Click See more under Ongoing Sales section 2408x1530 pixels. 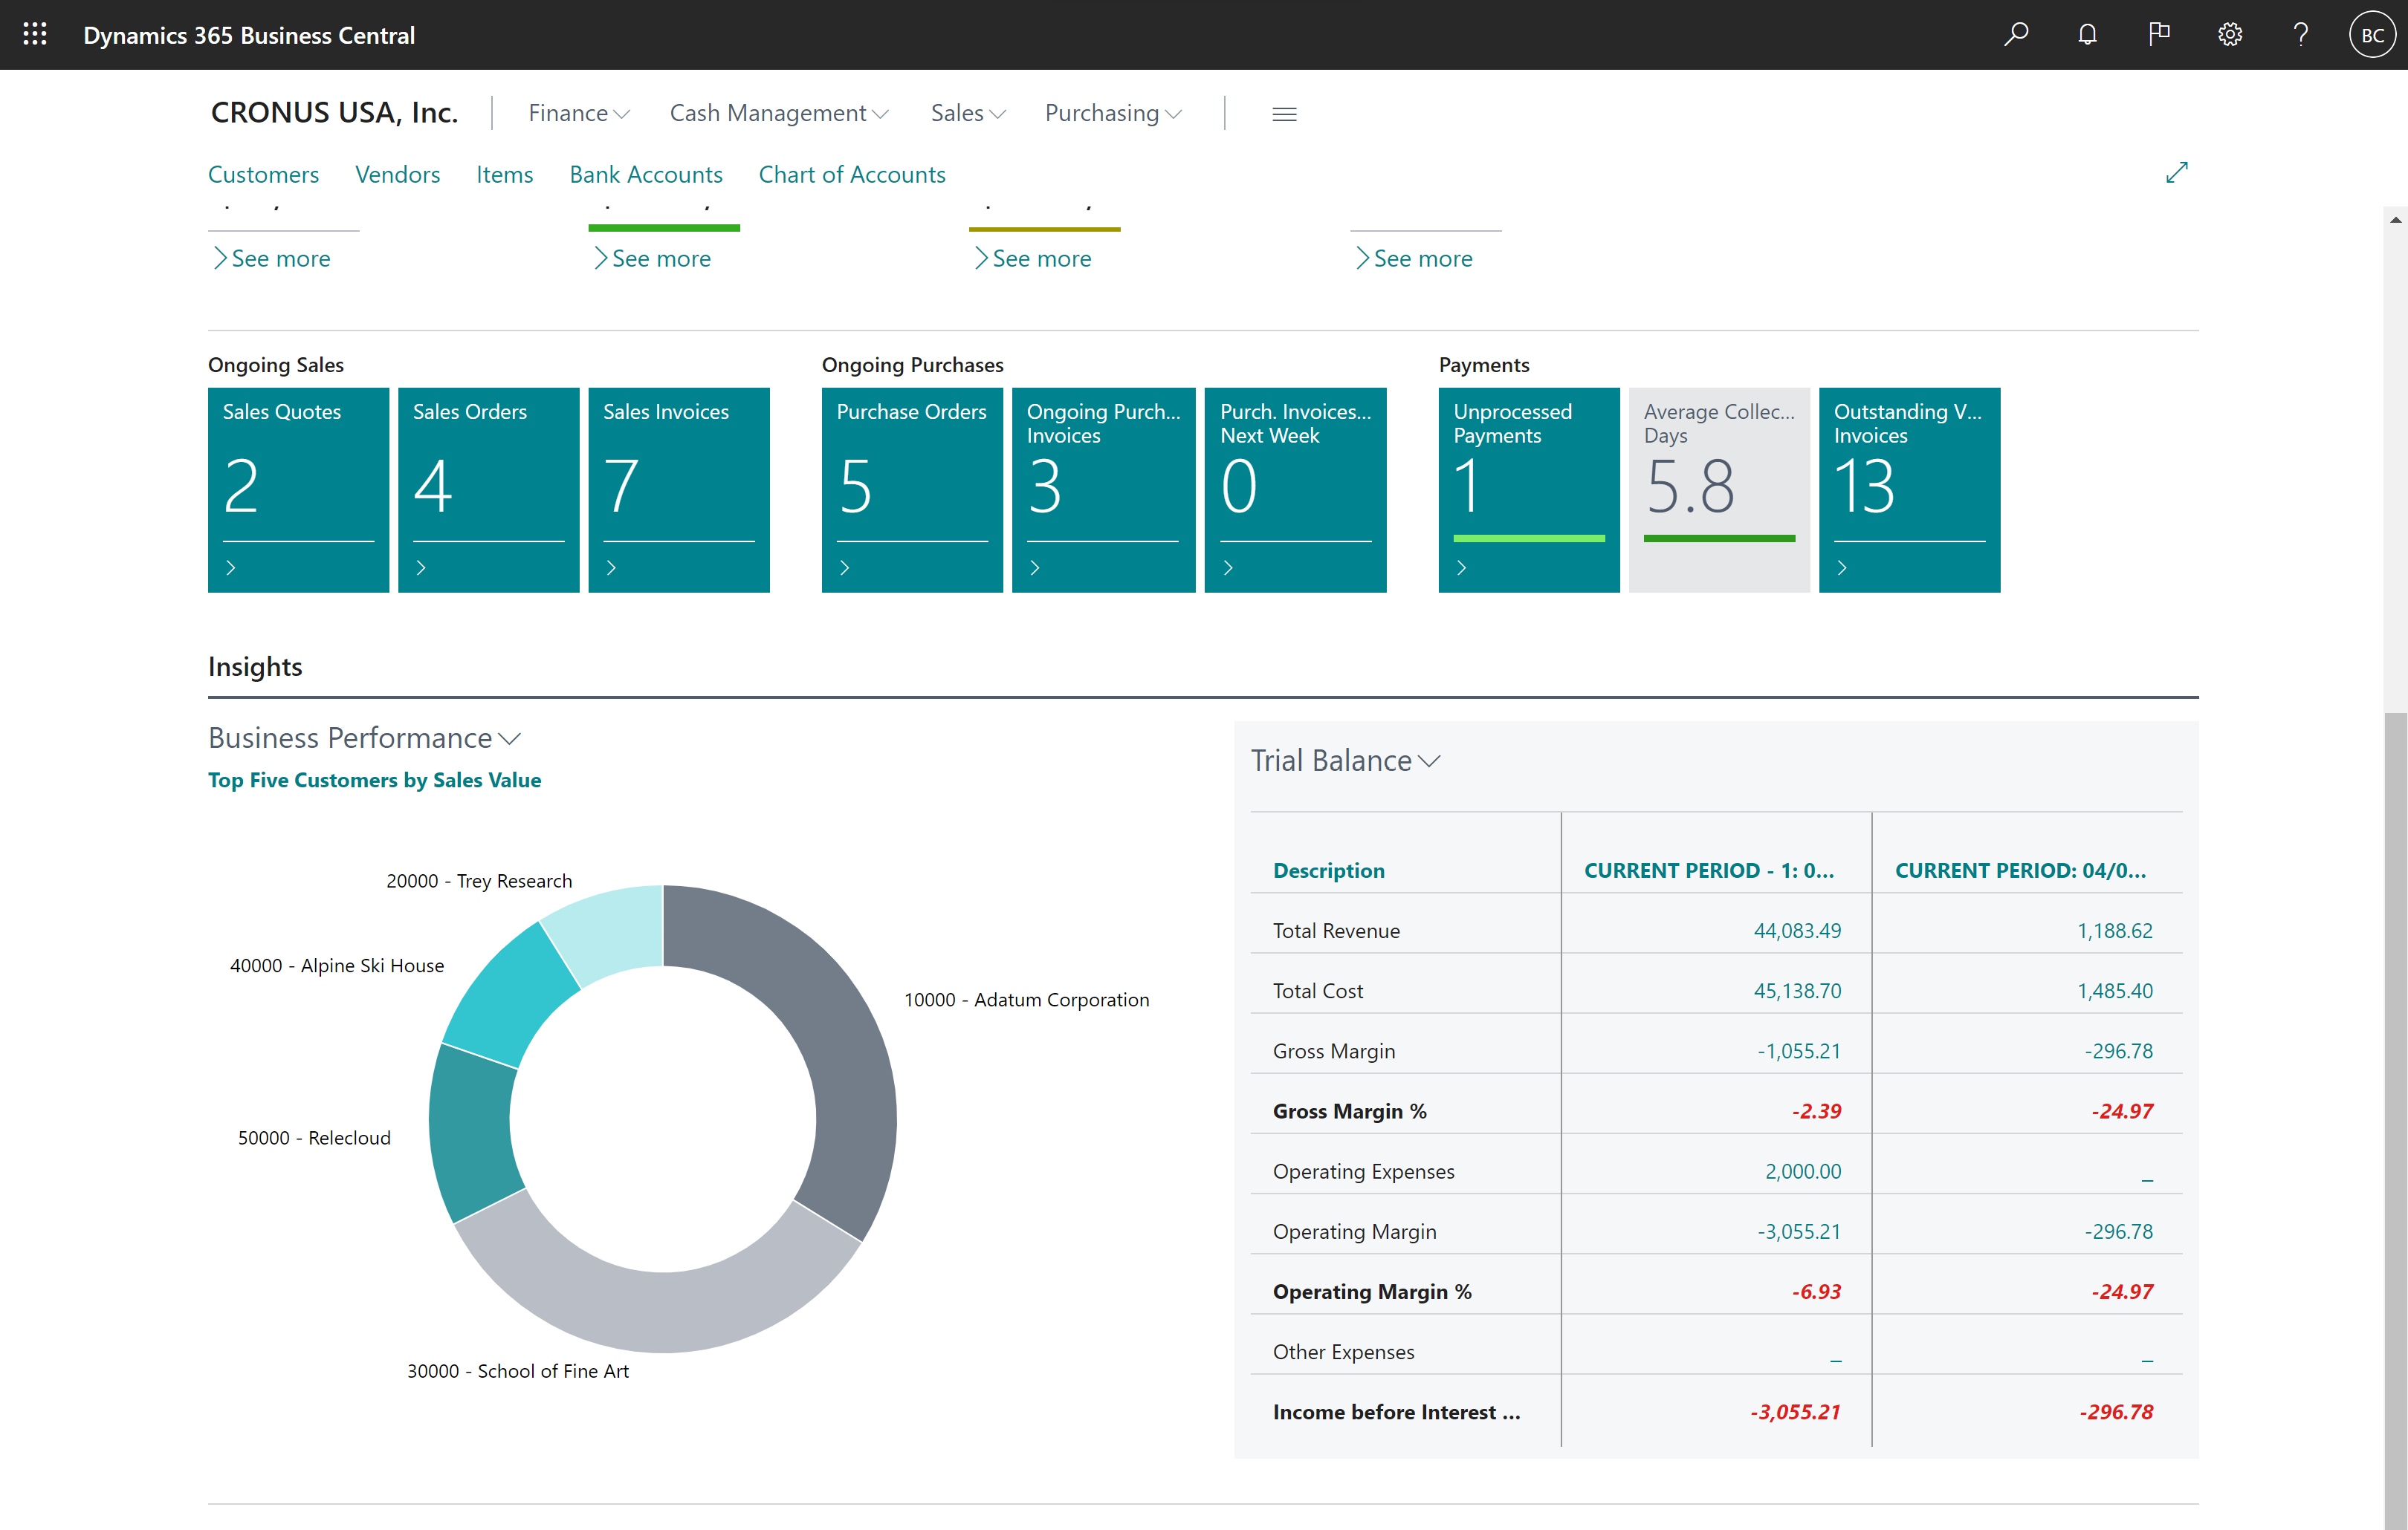tap(274, 258)
